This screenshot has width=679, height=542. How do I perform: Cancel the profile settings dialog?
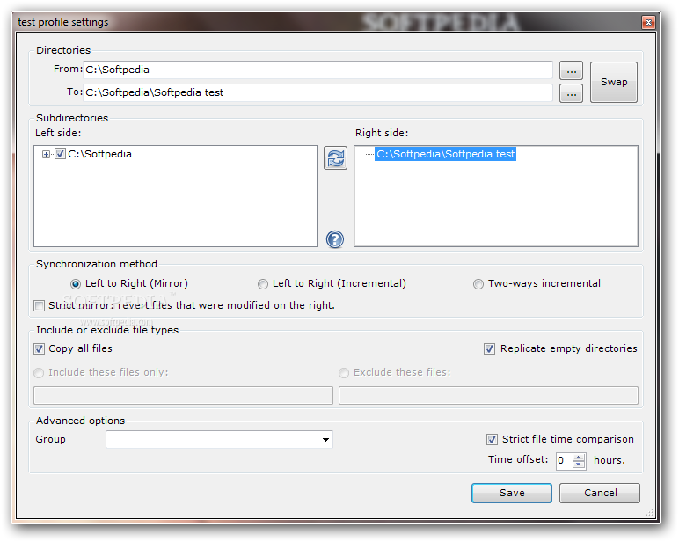(x=600, y=493)
